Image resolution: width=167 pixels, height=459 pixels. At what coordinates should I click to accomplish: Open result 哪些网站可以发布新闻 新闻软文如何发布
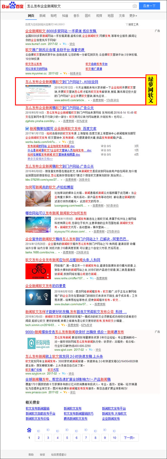[x=56, y=213]
